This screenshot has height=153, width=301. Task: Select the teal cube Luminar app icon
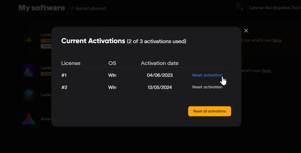point(29,95)
